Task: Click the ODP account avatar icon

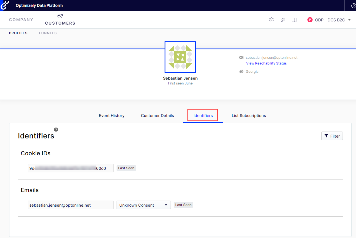Action: point(310,20)
